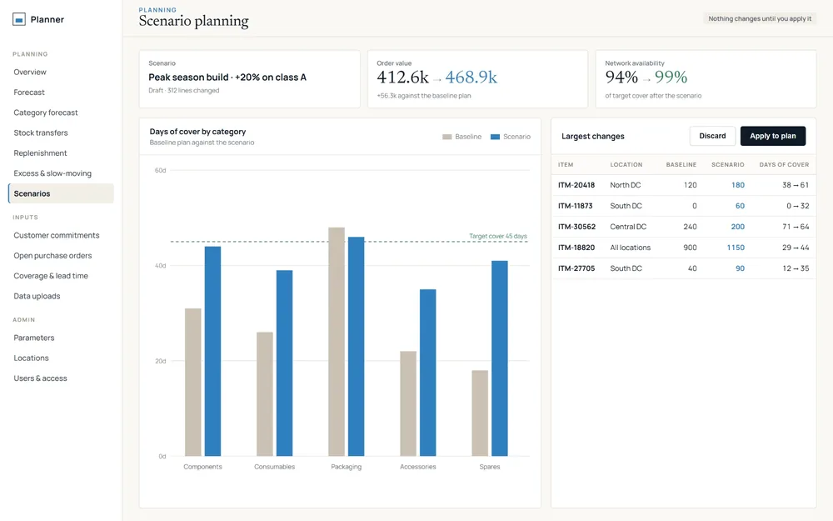Click the DAYS OF COVER column header
Image resolution: width=833 pixels, height=521 pixels.
(784, 165)
